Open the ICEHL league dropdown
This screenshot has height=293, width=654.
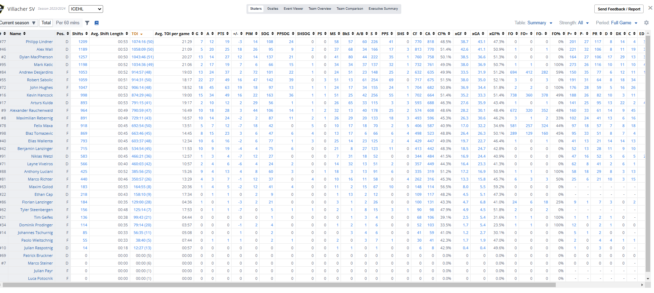[86, 9]
